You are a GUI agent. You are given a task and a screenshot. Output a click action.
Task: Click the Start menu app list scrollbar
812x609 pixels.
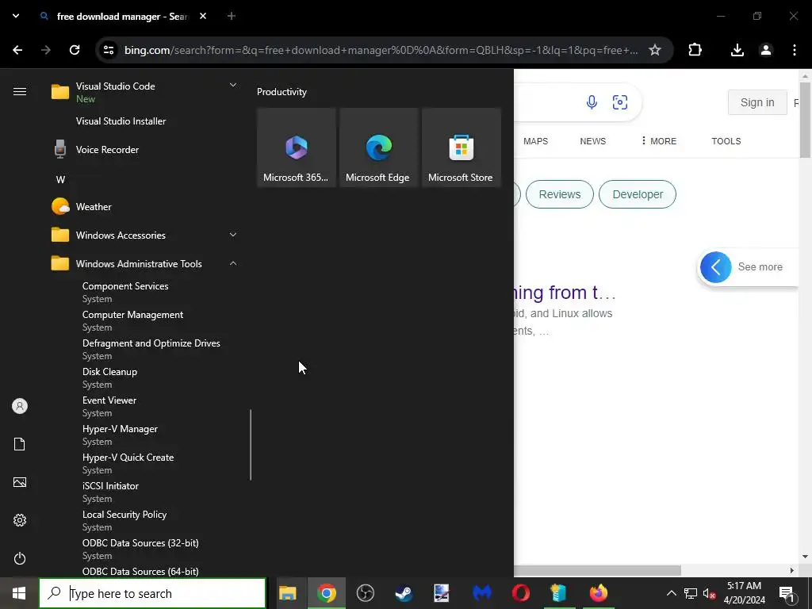point(251,445)
